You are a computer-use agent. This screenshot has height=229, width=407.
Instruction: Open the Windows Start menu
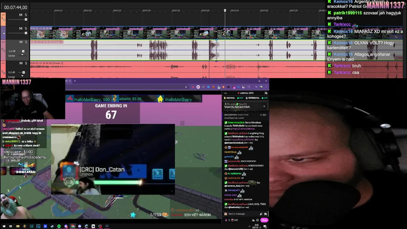(4, 226)
